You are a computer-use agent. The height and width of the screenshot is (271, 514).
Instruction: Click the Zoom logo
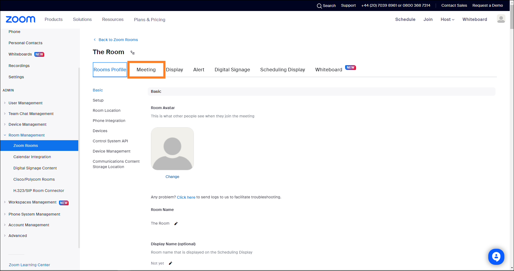click(20, 19)
